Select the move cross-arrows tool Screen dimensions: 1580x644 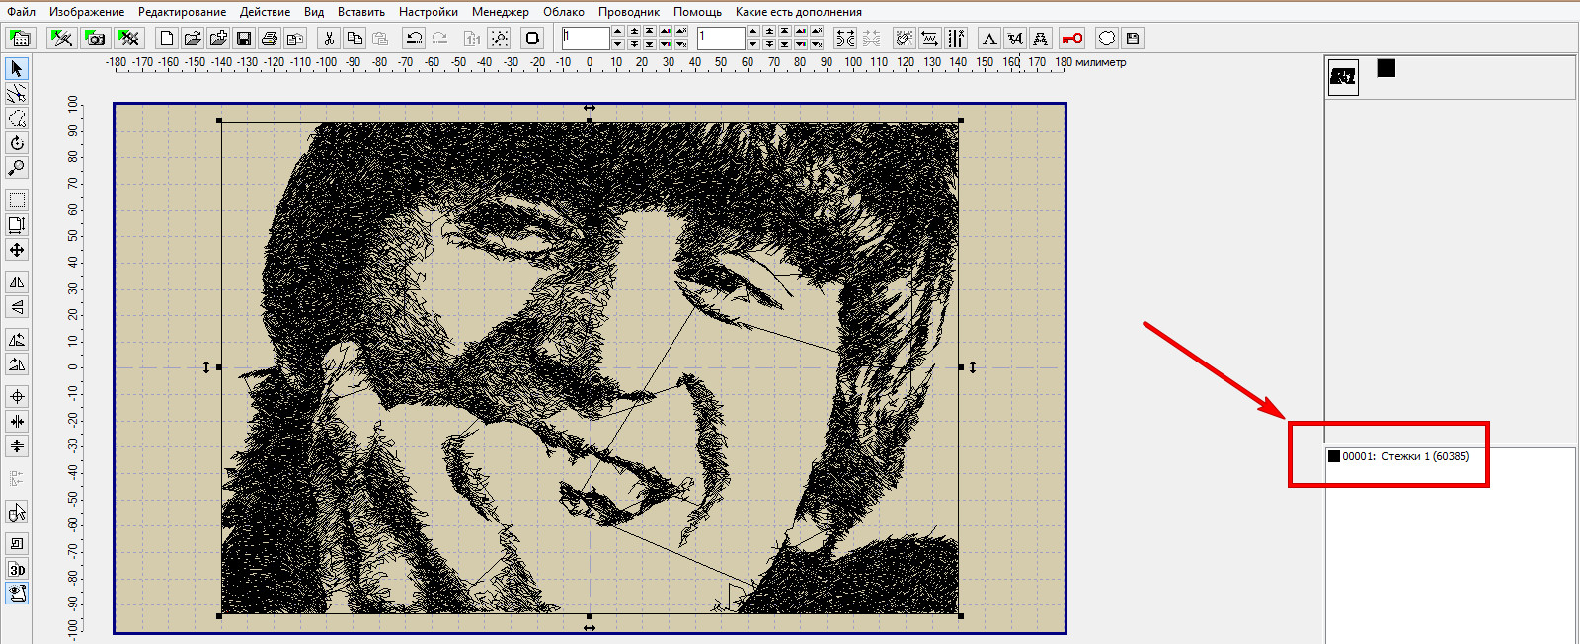click(x=17, y=251)
